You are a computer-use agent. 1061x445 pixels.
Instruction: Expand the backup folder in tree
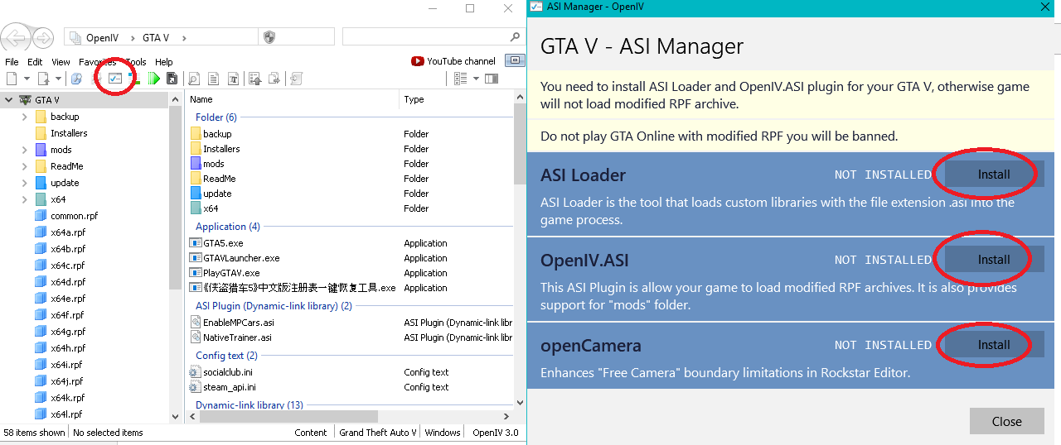[25, 117]
